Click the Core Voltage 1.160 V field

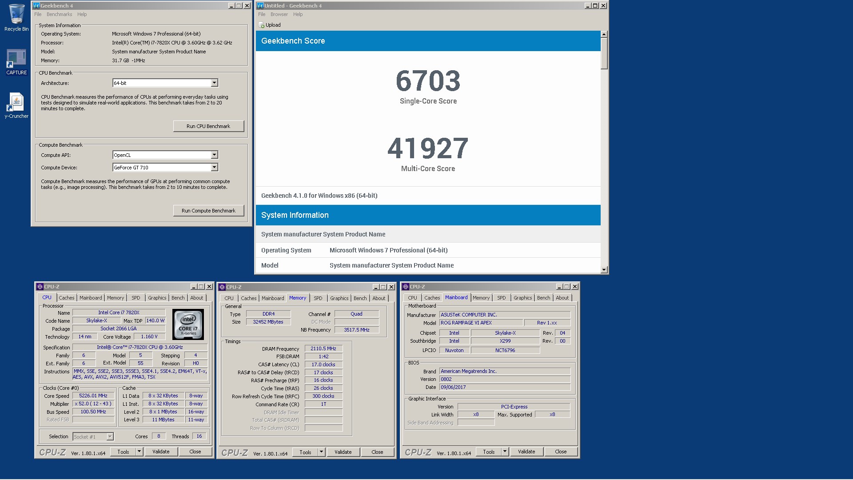(x=149, y=336)
